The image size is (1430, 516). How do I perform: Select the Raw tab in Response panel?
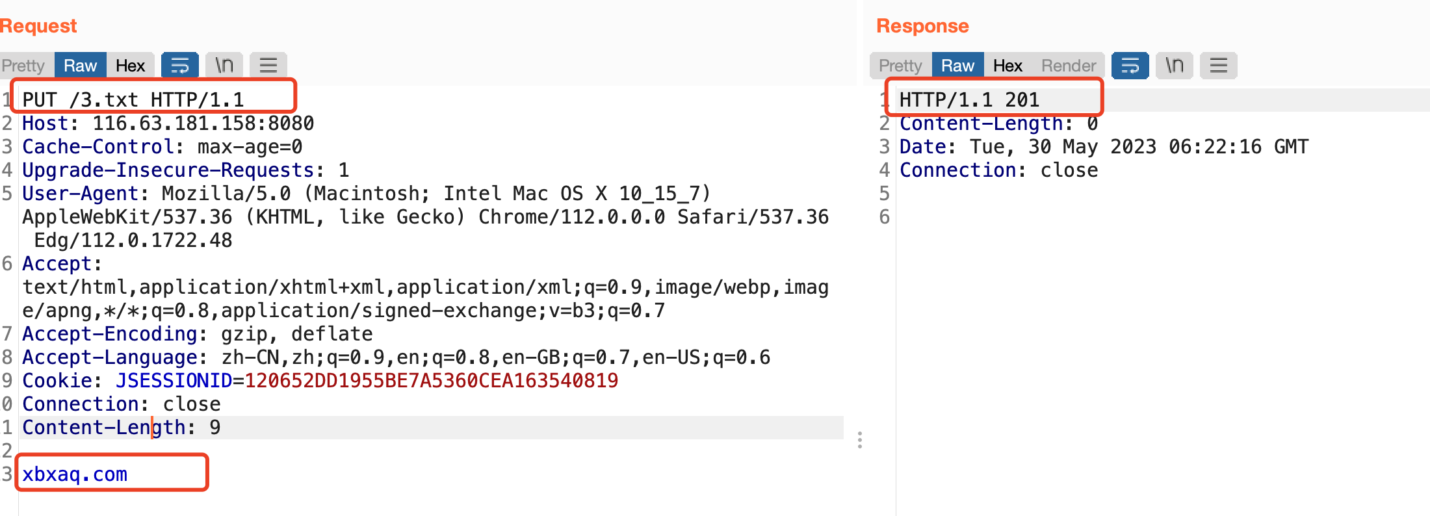957,66
